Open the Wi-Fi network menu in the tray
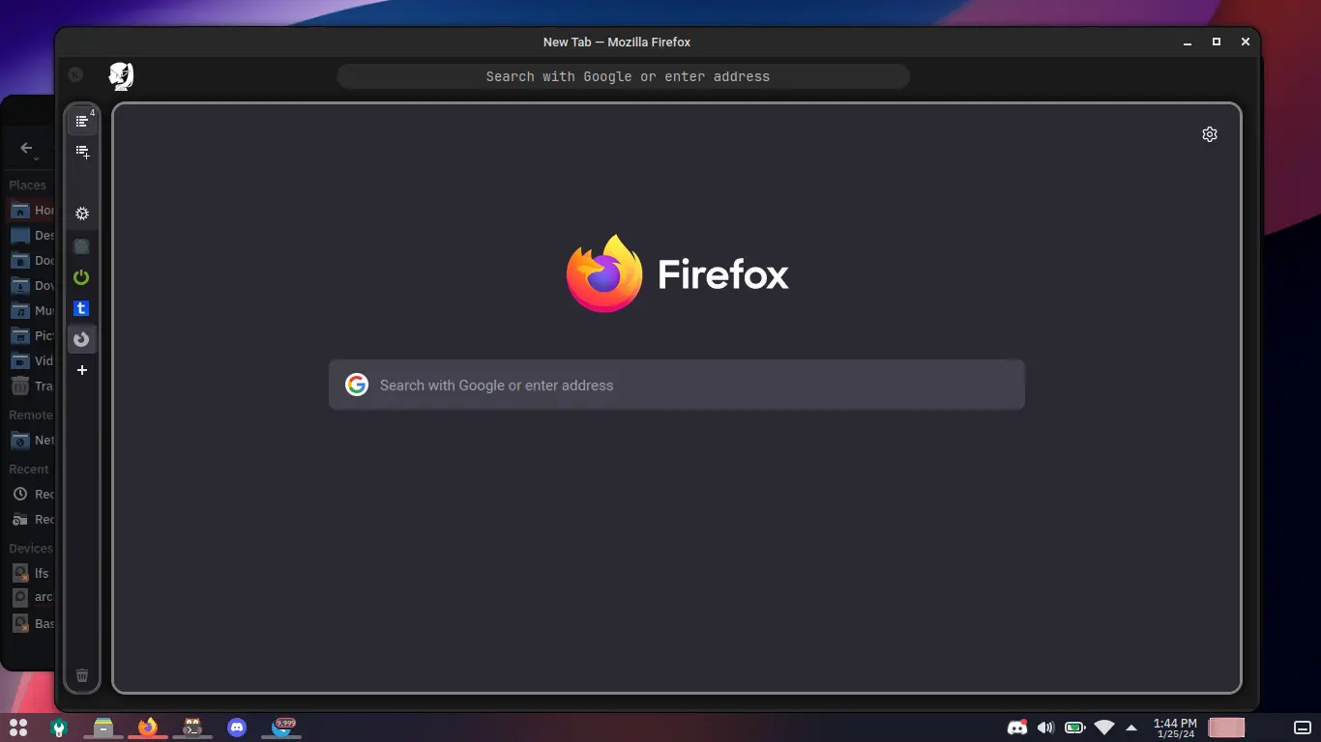The image size is (1321, 742). click(1103, 728)
